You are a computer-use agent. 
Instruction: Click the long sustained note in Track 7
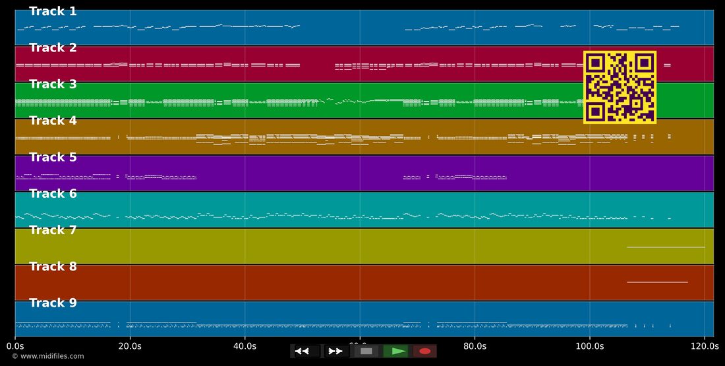(666, 247)
